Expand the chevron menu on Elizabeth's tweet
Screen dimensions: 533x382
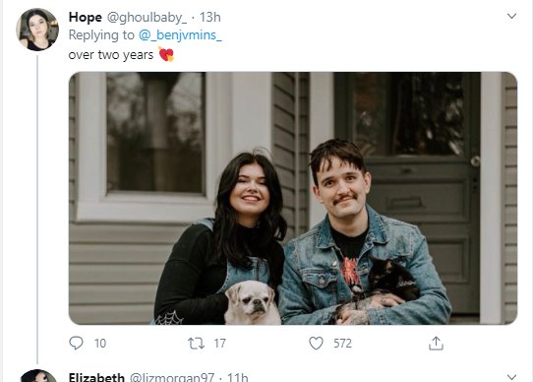click(511, 376)
